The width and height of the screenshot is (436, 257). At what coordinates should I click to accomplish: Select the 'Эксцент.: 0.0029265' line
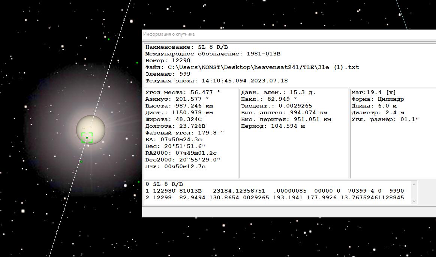tap(276, 106)
